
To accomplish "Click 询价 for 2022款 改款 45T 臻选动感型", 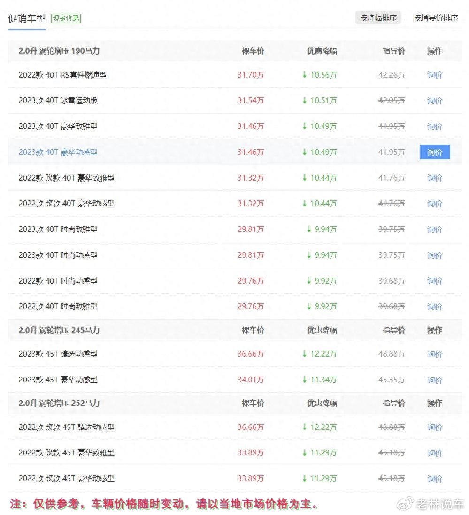I will coord(435,427).
